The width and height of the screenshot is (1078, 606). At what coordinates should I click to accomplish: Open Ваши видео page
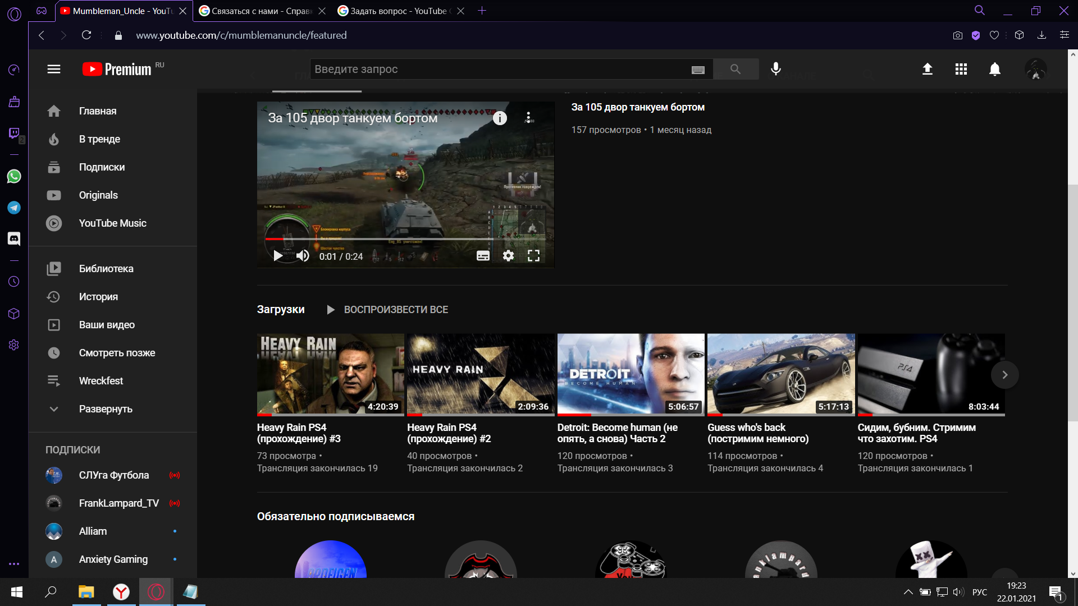(112, 325)
